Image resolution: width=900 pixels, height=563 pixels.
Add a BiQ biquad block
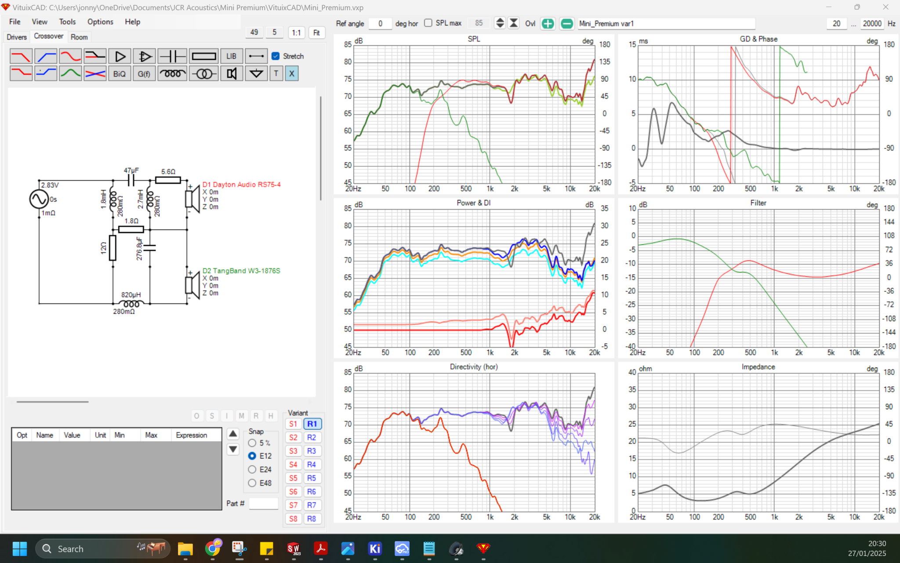pyautogui.click(x=120, y=73)
